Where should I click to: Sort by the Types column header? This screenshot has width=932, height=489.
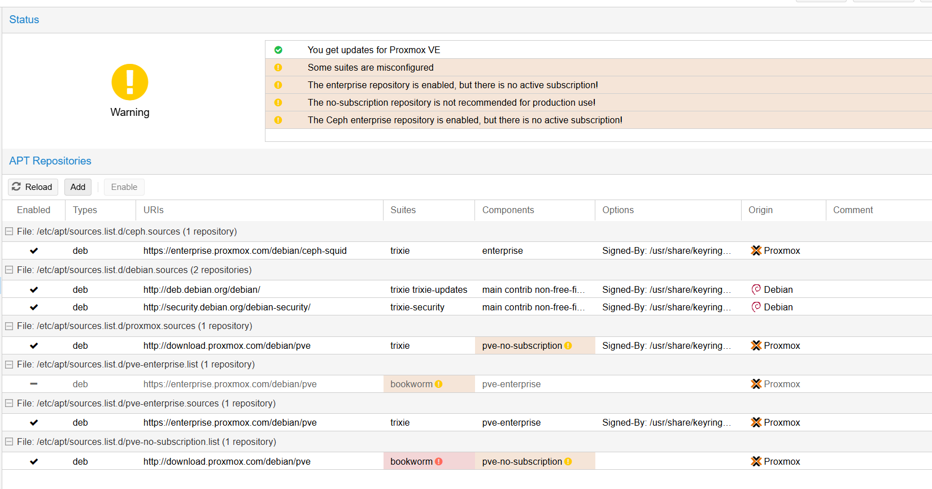click(101, 210)
